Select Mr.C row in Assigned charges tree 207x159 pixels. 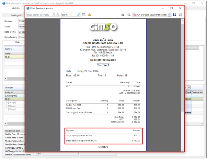coord(15,99)
